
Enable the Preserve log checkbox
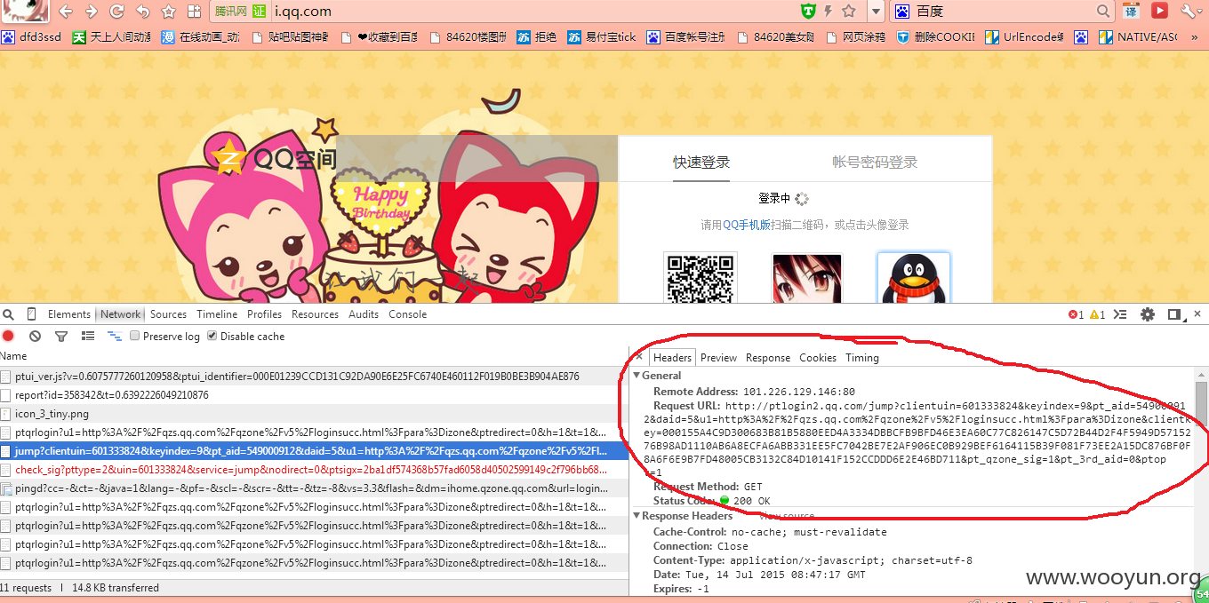pyautogui.click(x=135, y=336)
